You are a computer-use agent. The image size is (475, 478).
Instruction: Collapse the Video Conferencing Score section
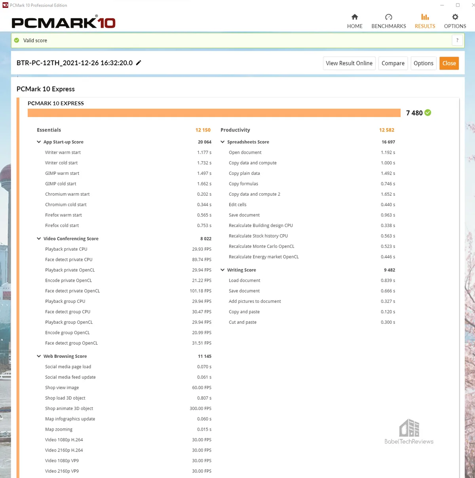pyautogui.click(x=39, y=239)
